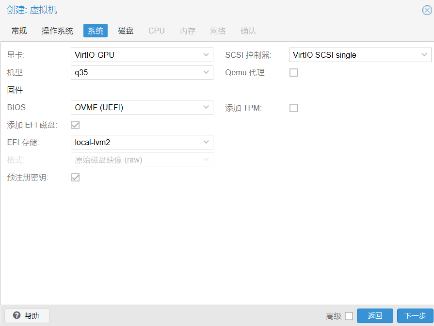Screen dimensions: 434x326
Task: Open the 磁盘 tab
Action: pos(126,31)
